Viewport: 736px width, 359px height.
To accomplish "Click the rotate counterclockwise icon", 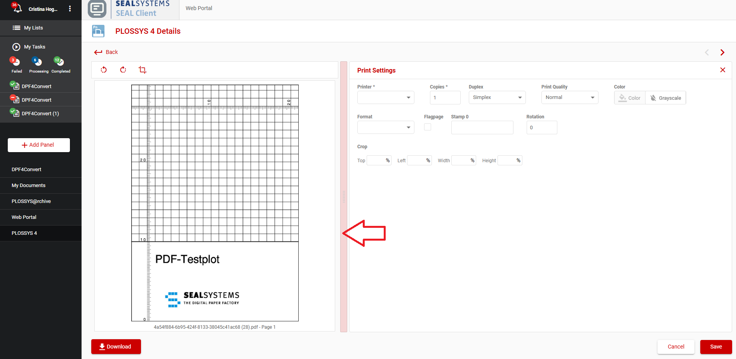I will click(104, 70).
